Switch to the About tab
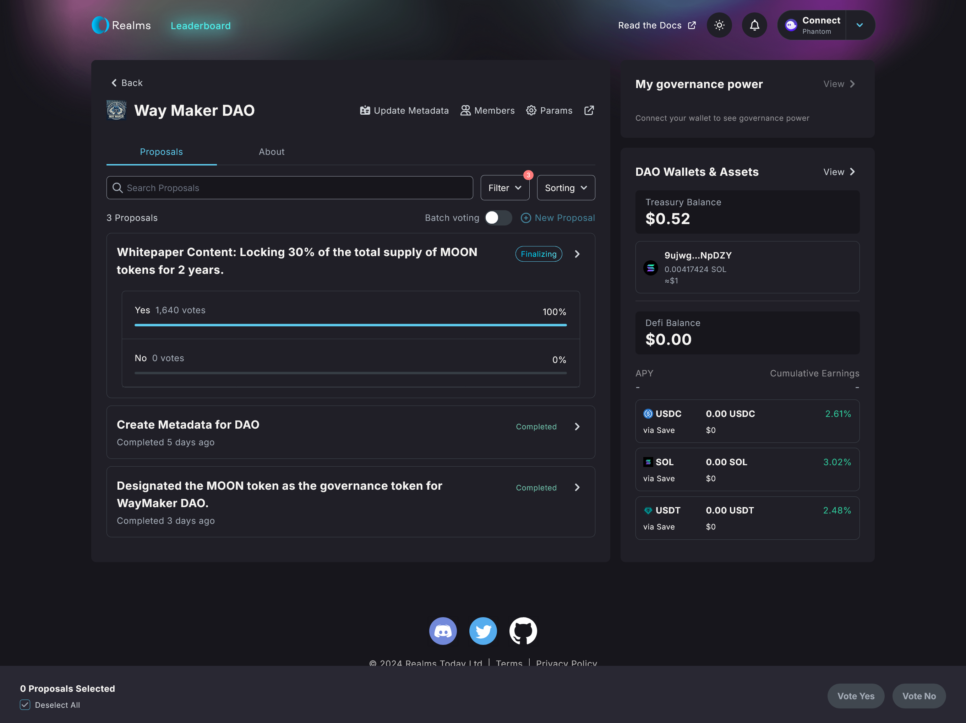The height and width of the screenshot is (723, 966). pyautogui.click(x=272, y=152)
